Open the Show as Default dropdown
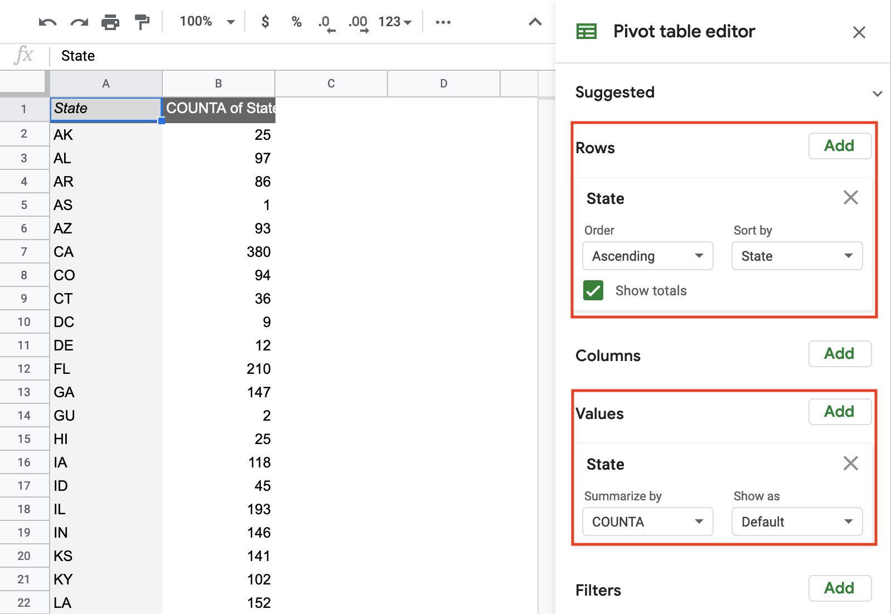 coord(797,522)
